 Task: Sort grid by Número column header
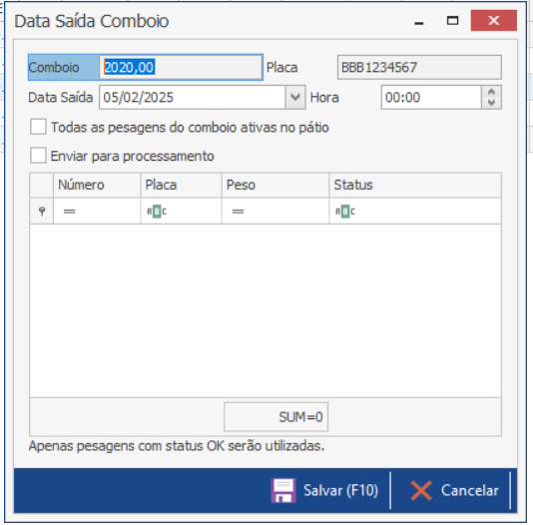[97, 186]
